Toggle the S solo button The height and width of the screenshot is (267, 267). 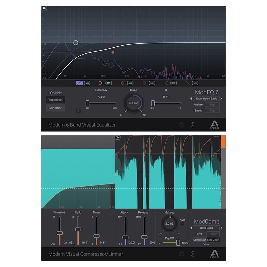click(x=78, y=111)
